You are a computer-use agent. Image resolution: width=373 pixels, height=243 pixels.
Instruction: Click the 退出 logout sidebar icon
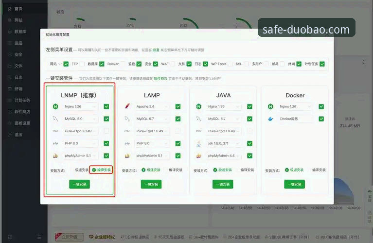pos(10,135)
